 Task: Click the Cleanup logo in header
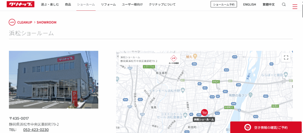pos(21,4)
